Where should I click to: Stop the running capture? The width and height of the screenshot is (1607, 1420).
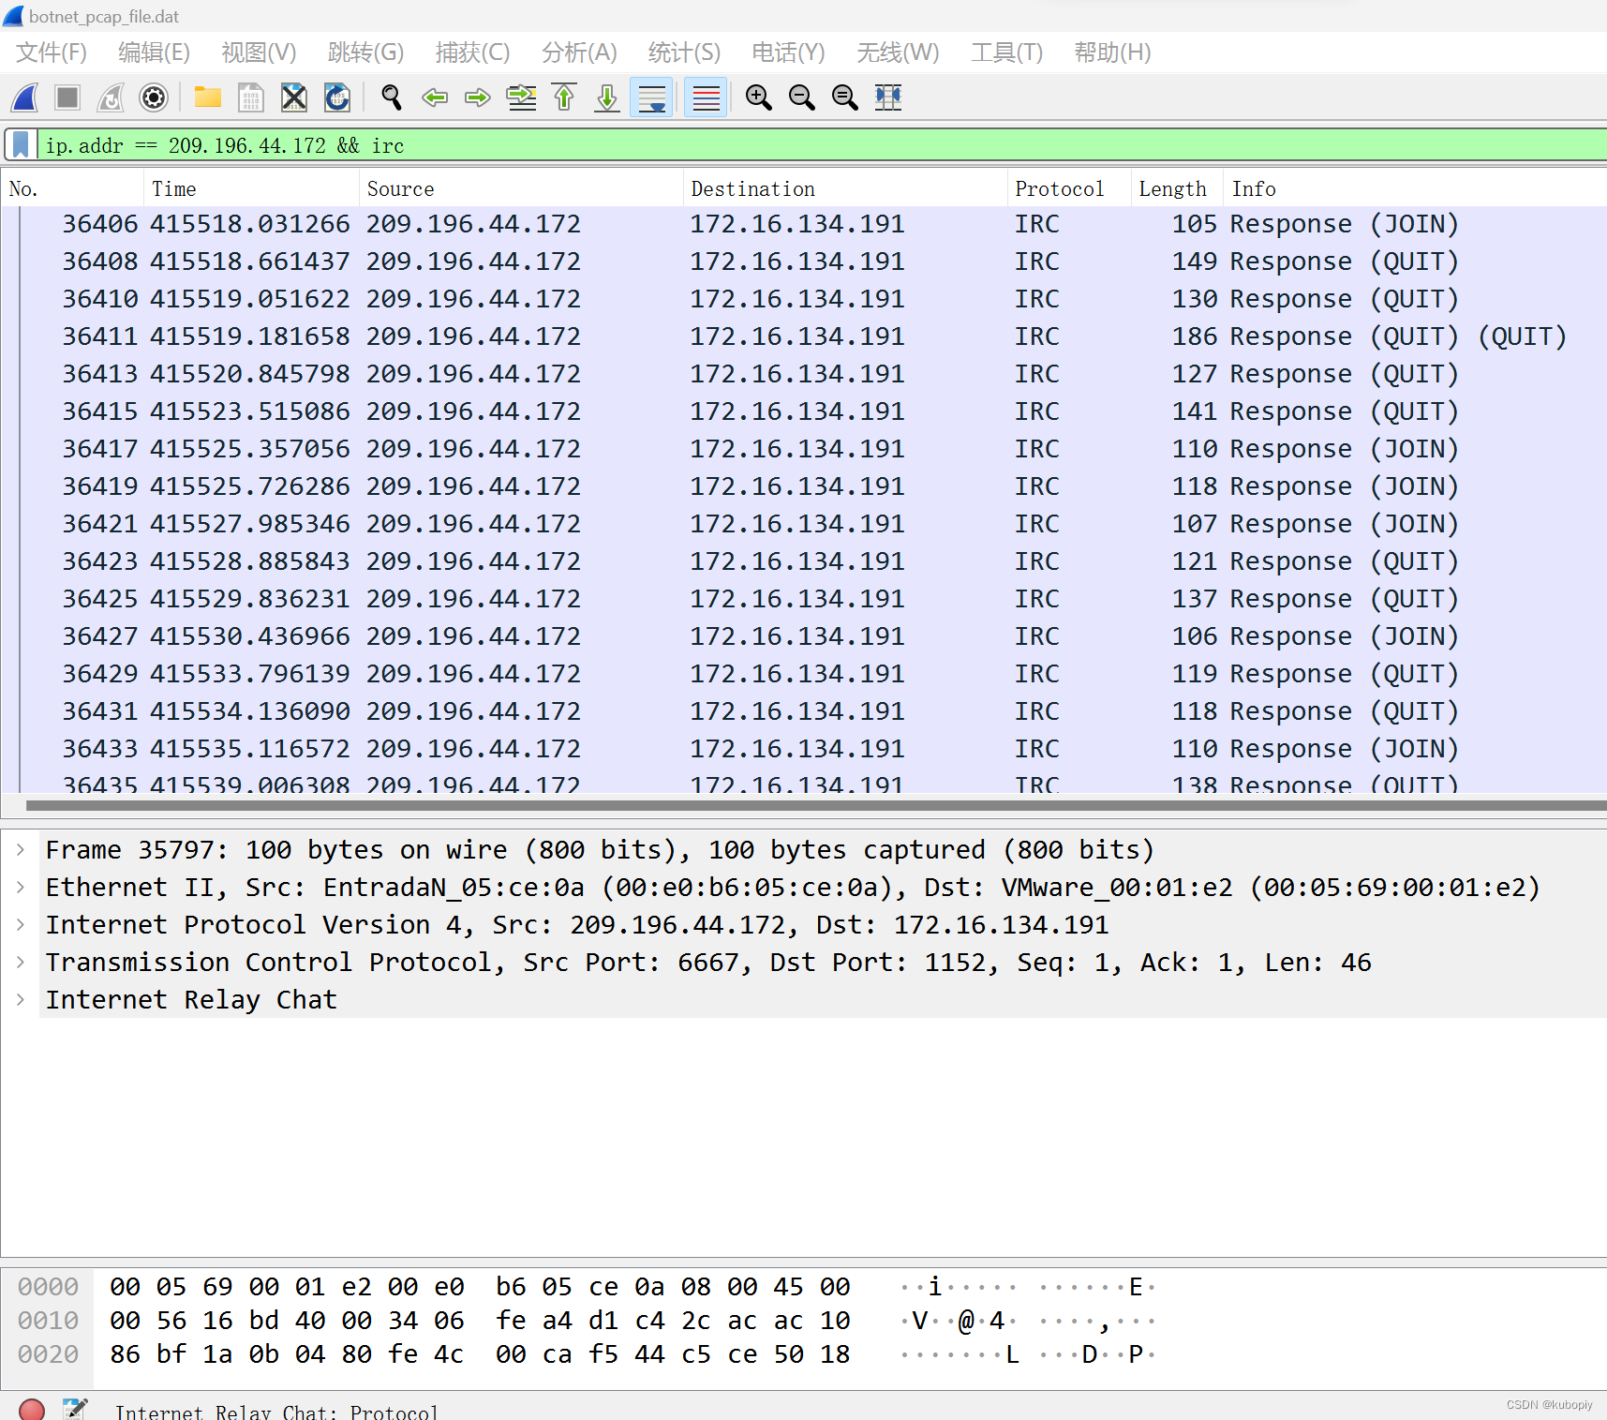pos(67,97)
